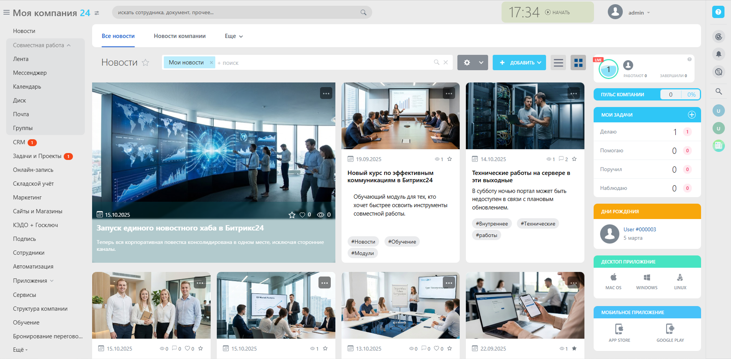This screenshot has width=731, height=359.
Task: Click the hamburger menu icon
Action: pyautogui.click(x=7, y=13)
